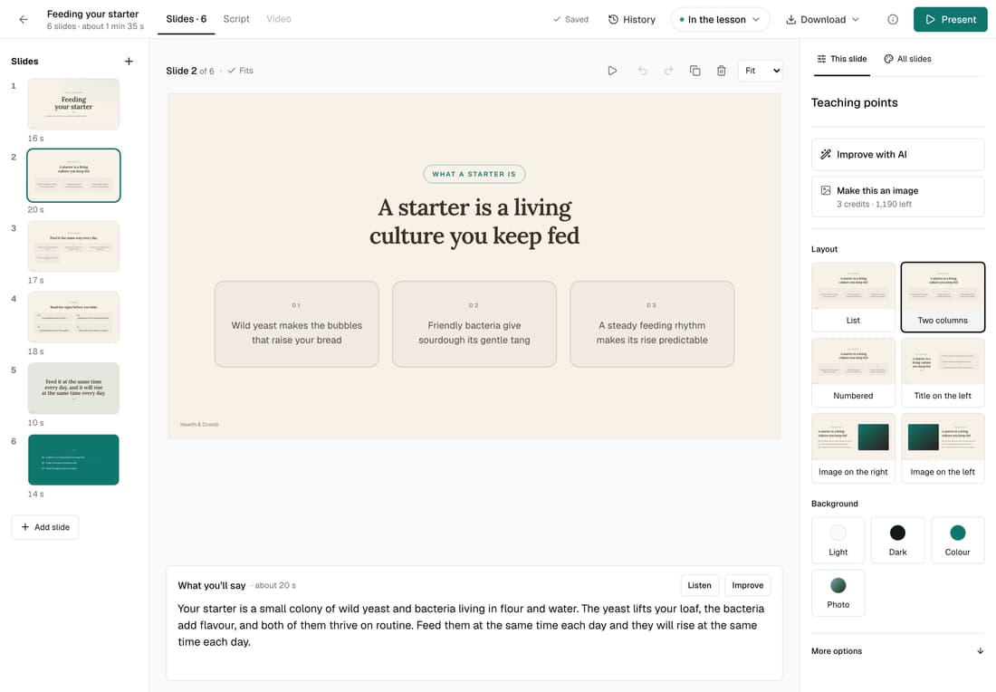Duplicate the slide with copy icon

pyautogui.click(x=694, y=71)
